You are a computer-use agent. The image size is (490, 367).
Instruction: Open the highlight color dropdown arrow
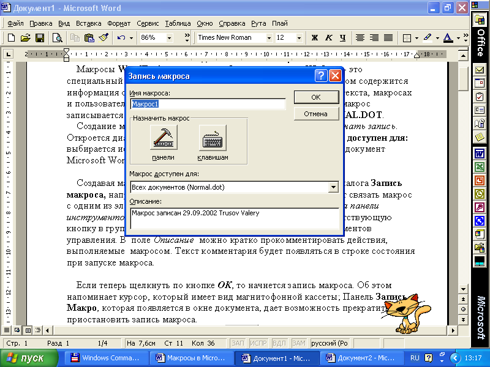coord(437,38)
